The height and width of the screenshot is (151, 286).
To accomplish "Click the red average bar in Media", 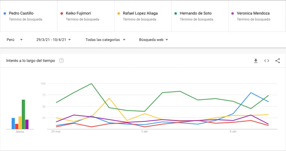I will [x=16, y=126].
